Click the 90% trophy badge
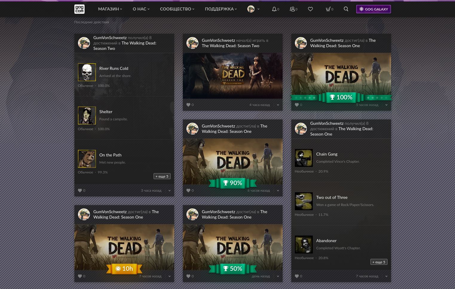Image resolution: width=455 pixels, height=289 pixels. (233, 183)
